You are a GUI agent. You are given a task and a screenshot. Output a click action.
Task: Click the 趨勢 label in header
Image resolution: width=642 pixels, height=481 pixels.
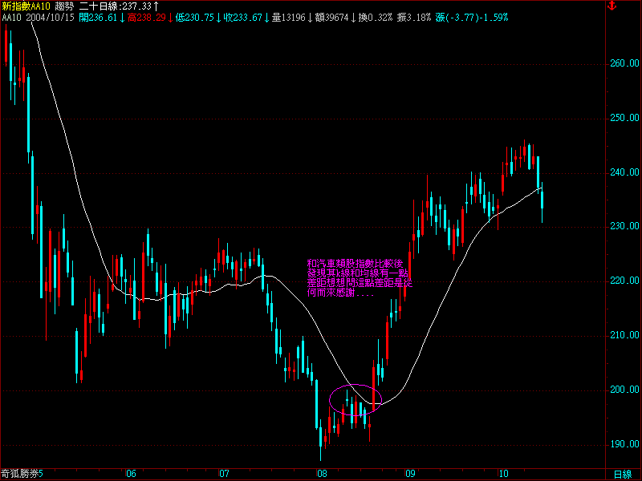pyautogui.click(x=64, y=6)
